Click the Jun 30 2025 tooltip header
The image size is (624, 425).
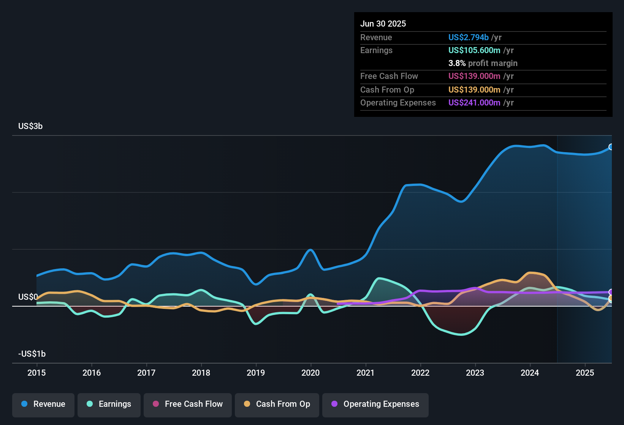(x=383, y=24)
